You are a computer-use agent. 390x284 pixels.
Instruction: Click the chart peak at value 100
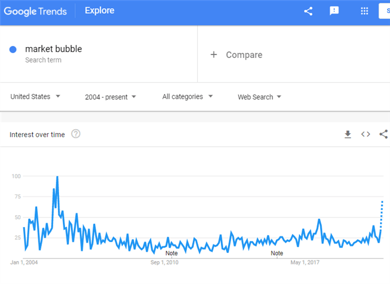(x=57, y=177)
